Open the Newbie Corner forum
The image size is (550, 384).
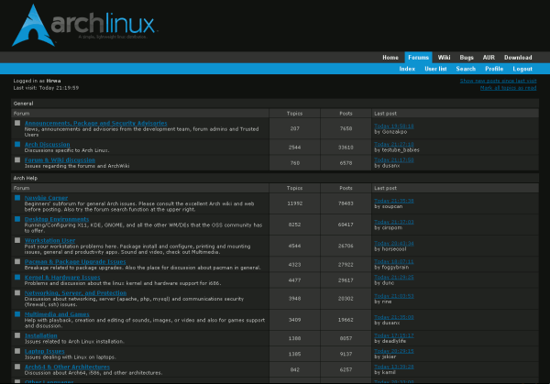(x=47, y=198)
